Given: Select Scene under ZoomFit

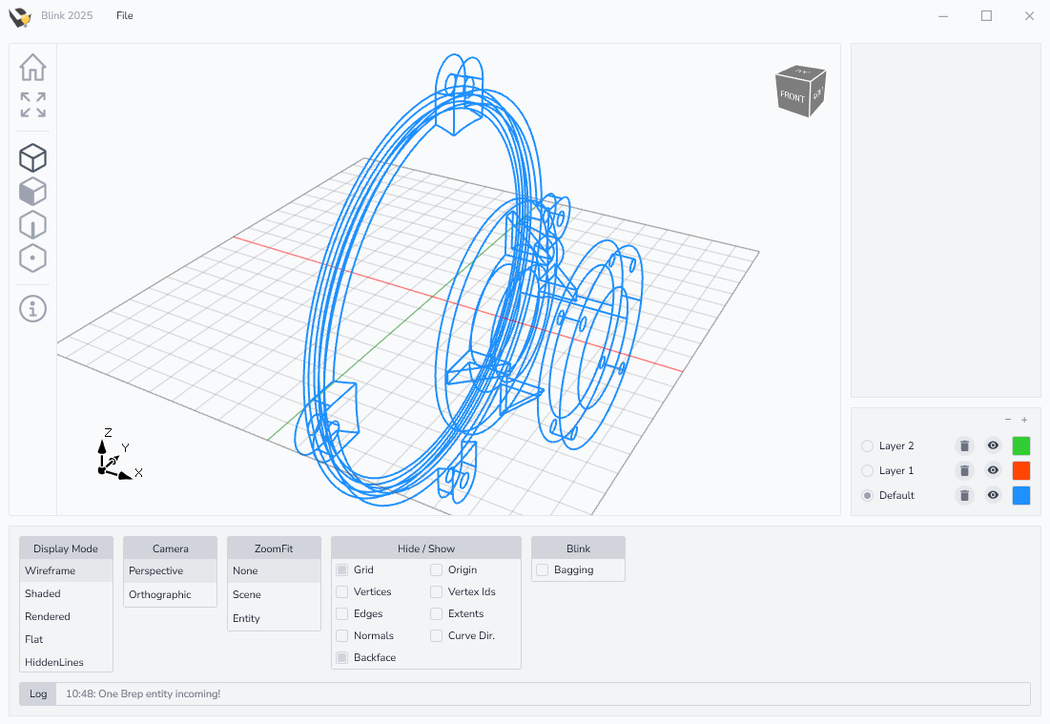Looking at the screenshot, I should pos(247,594).
